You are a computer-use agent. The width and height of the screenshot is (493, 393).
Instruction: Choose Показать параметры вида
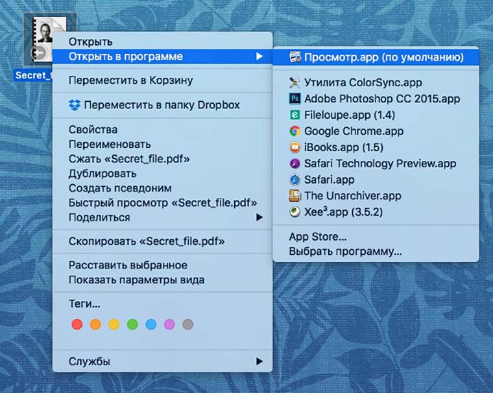point(163,280)
